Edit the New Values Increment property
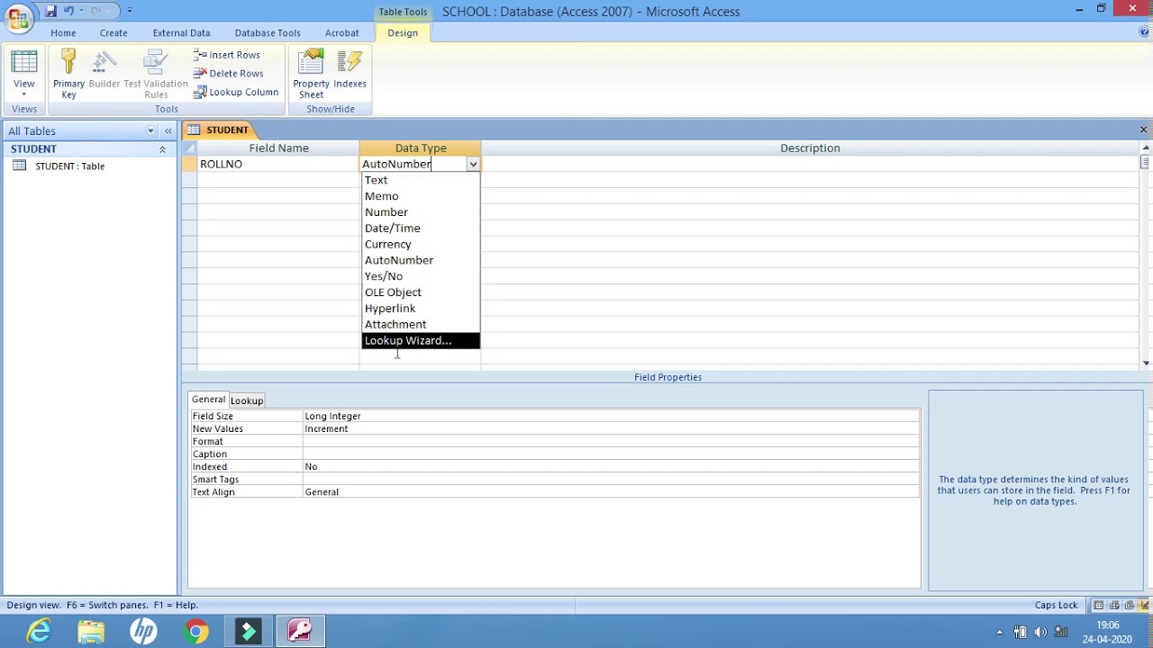This screenshot has height=648, width=1153. (x=611, y=428)
